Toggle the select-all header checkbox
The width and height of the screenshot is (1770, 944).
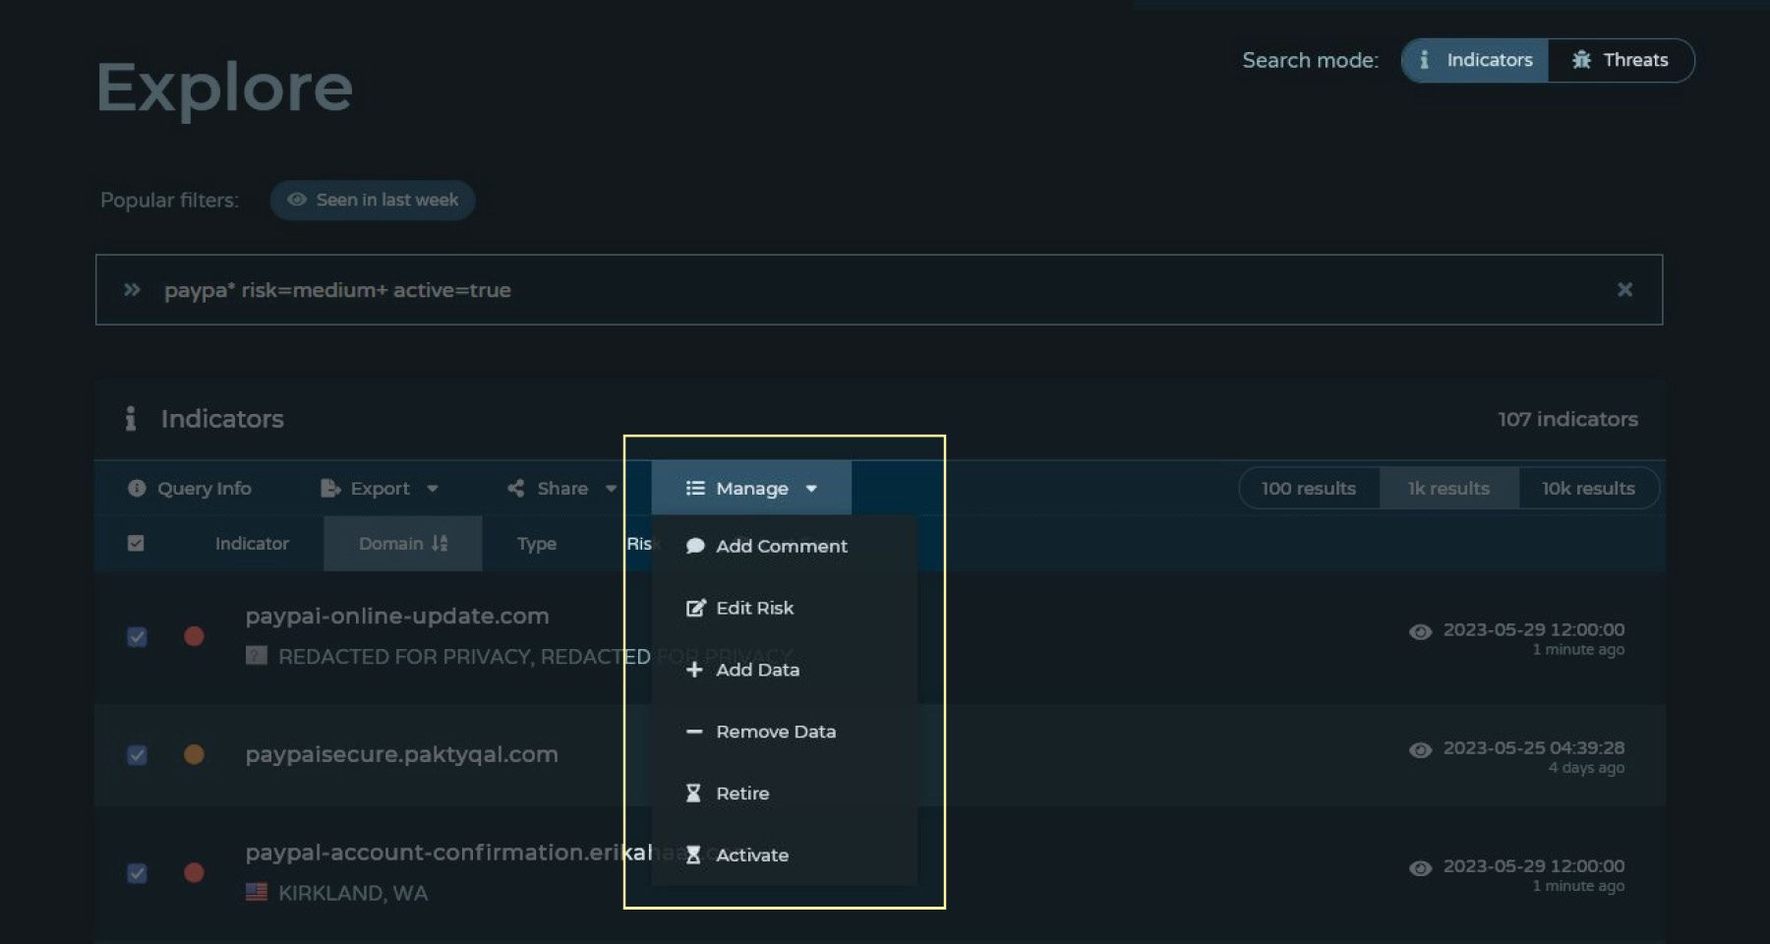[136, 543]
